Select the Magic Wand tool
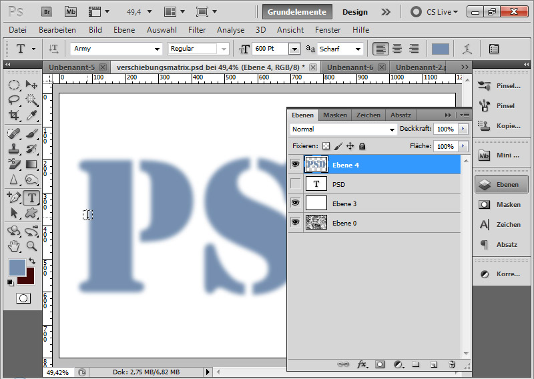This screenshot has width=534, height=379. tap(31, 100)
